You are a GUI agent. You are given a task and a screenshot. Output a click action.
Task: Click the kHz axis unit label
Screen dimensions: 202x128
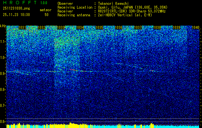pos(3,26)
